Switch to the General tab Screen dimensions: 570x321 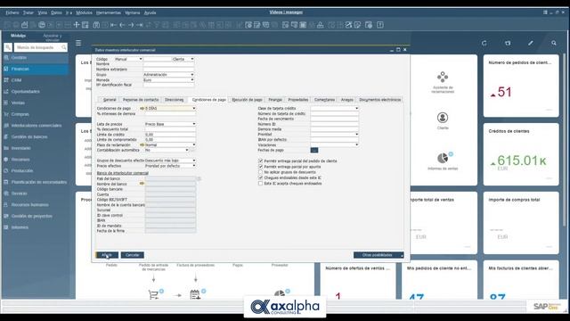tap(110, 100)
